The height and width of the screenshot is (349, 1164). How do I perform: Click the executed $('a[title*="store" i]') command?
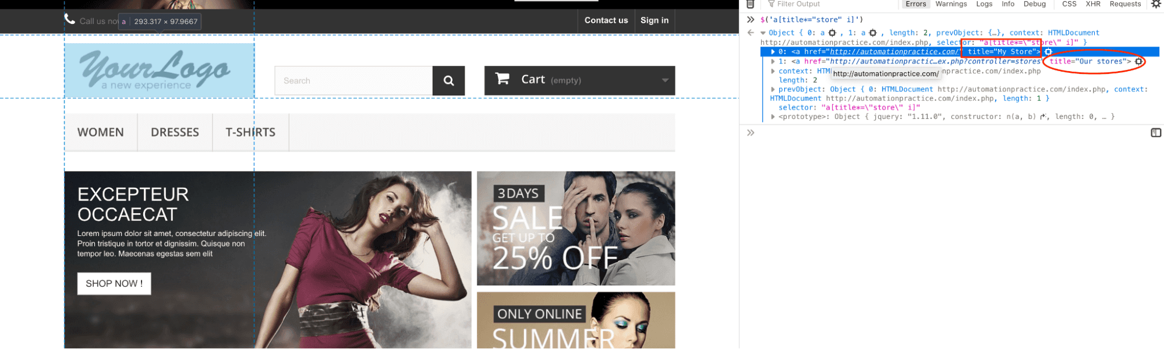pyautogui.click(x=812, y=20)
